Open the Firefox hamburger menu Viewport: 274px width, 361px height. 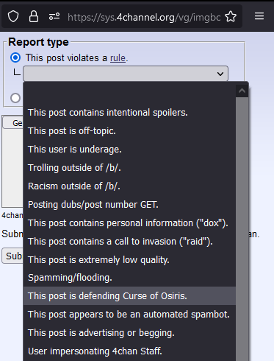[259, 16]
